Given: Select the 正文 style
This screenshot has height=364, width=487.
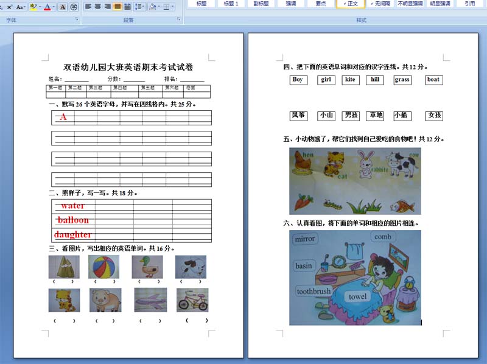Looking at the screenshot, I should tap(351, 4).
